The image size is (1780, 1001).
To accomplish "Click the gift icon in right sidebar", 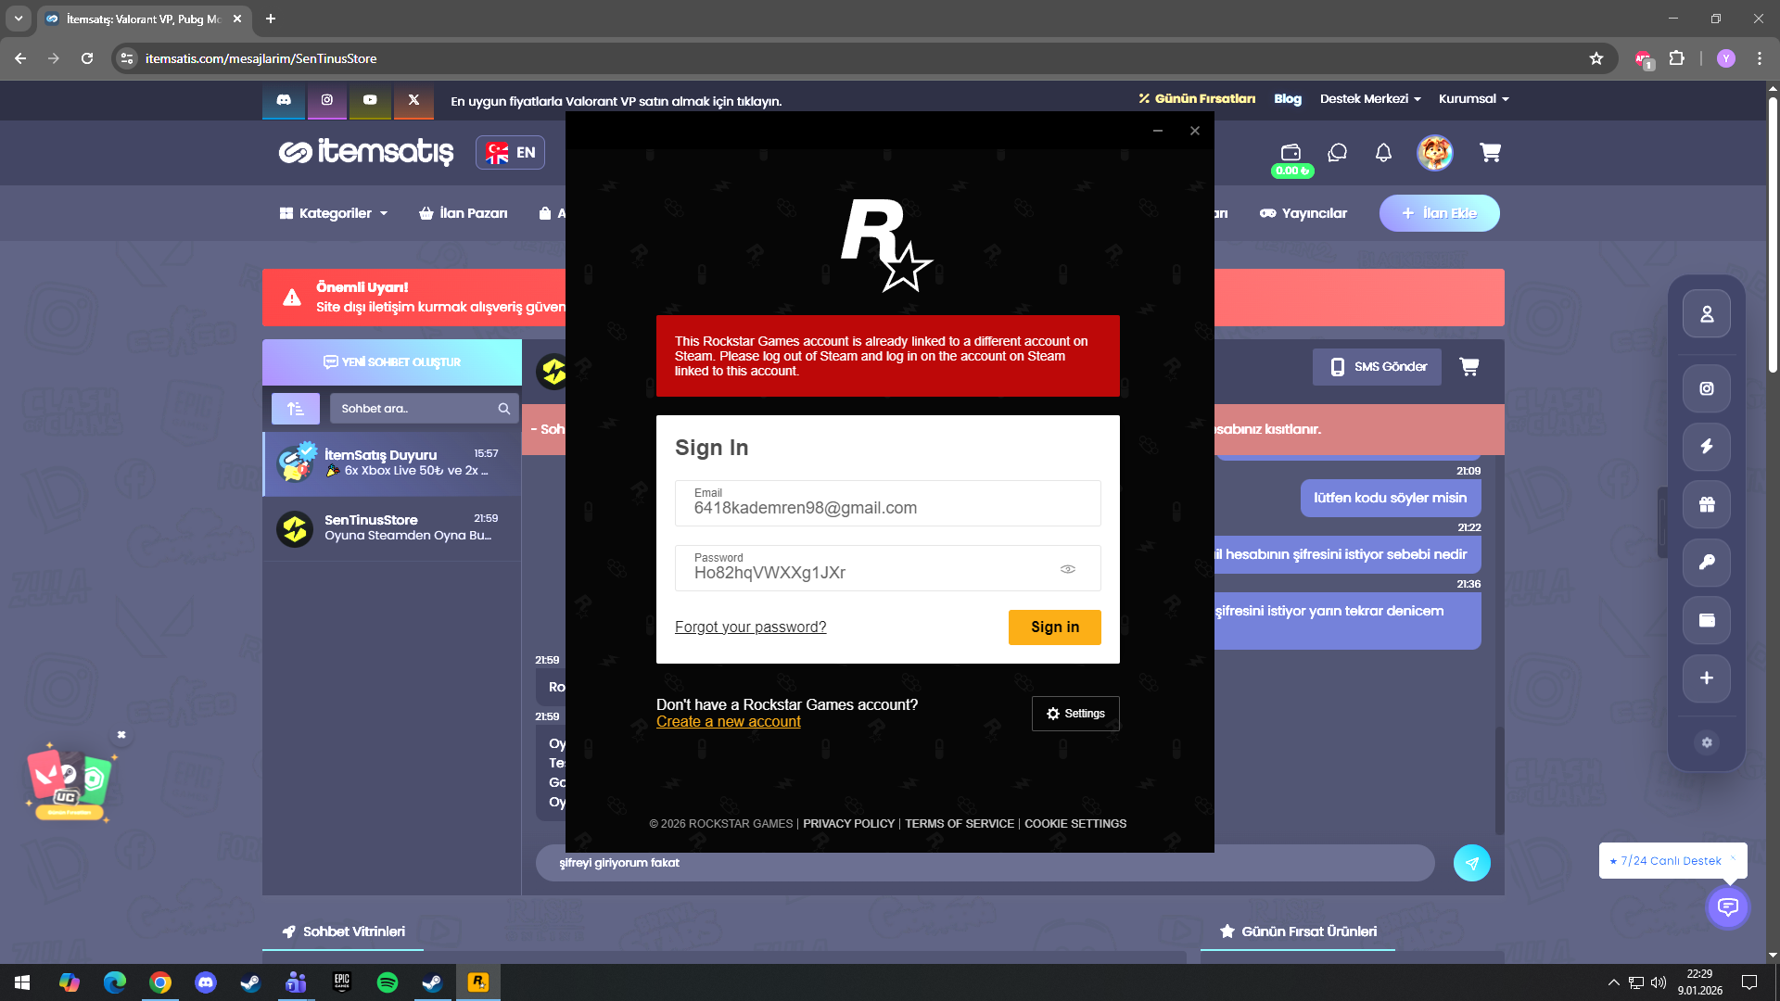I will point(1706,505).
